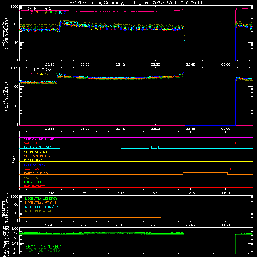
Task: Click the ATTENUATOR_STATE flag label
Action: (x=39, y=139)
